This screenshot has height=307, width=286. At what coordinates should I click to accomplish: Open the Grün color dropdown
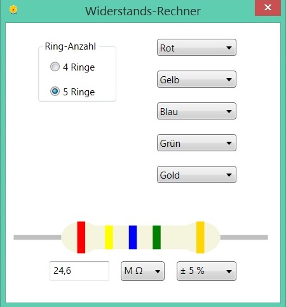(x=196, y=143)
